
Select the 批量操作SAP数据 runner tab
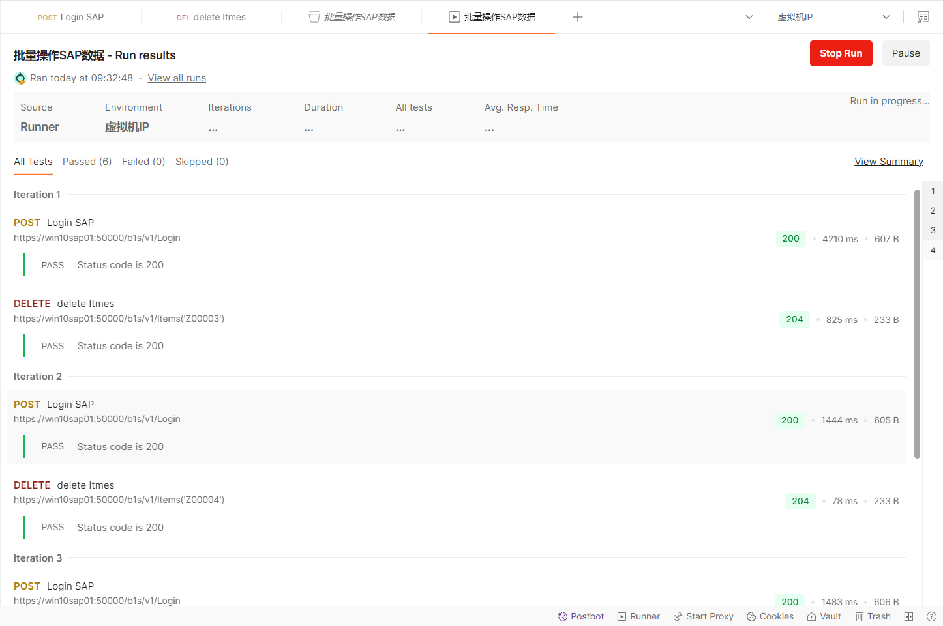[492, 17]
